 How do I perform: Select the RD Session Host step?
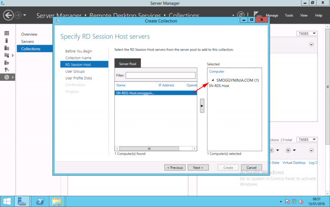pyautogui.click(x=84, y=64)
